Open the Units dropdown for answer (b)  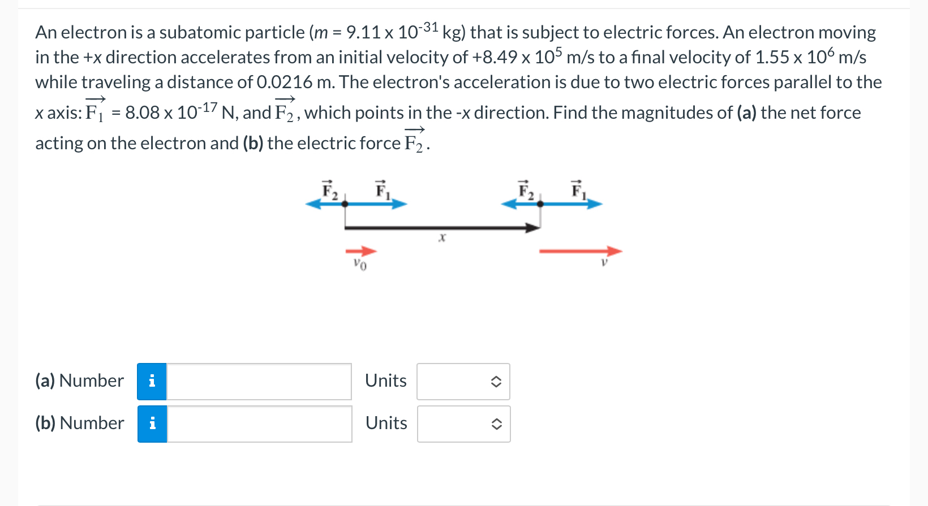(463, 423)
